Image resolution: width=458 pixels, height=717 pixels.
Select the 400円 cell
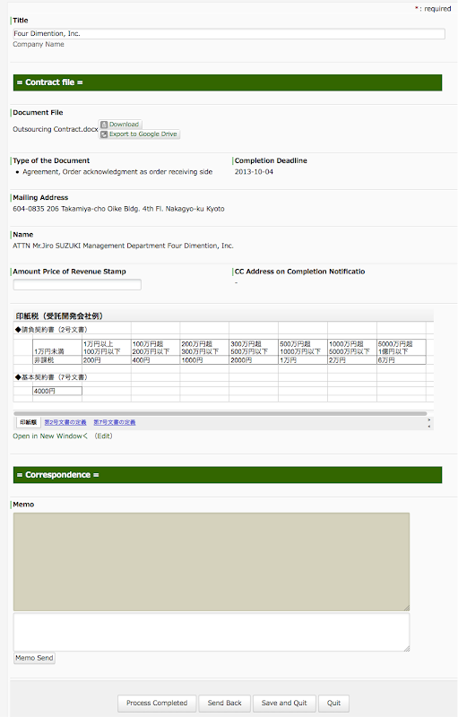click(155, 360)
